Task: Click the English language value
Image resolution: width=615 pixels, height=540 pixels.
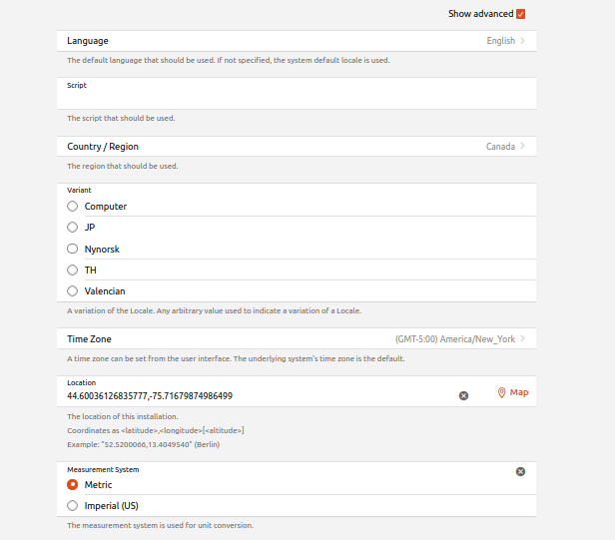Action: click(500, 41)
